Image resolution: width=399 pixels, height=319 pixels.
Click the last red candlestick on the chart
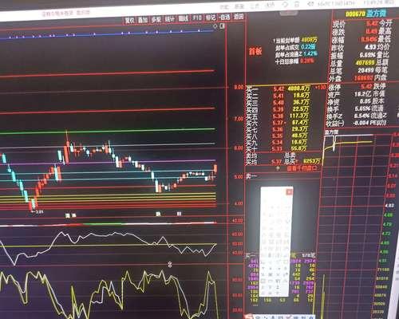[x=215, y=169]
